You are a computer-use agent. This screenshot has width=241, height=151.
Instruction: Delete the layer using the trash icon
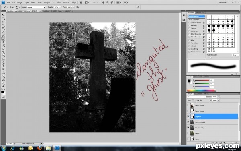coord(237,143)
